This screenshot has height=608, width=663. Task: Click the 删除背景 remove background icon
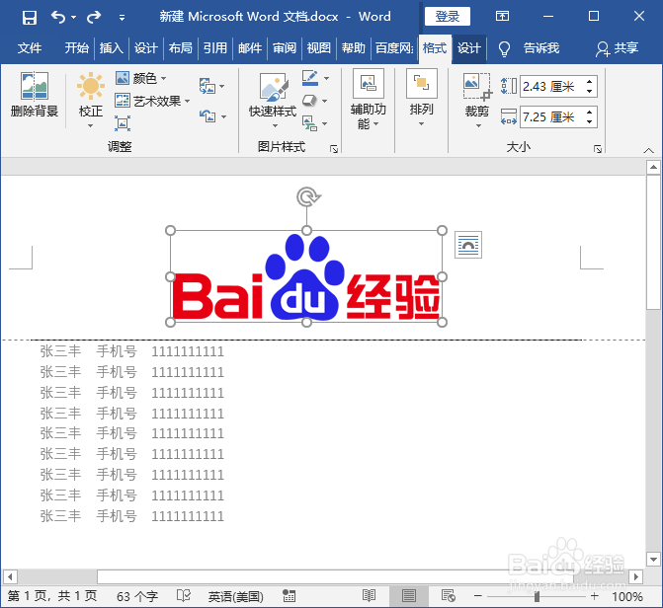coord(35,94)
